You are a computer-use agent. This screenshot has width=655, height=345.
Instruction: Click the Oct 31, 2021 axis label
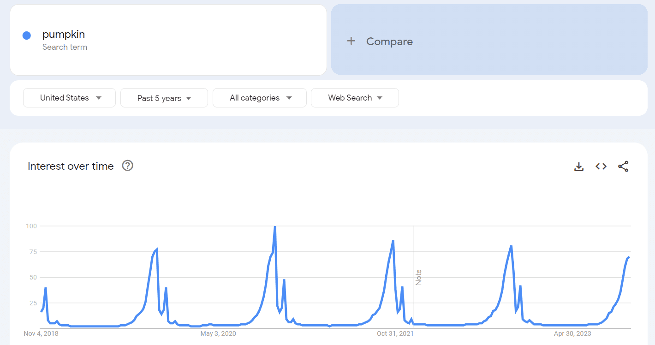point(395,333)
